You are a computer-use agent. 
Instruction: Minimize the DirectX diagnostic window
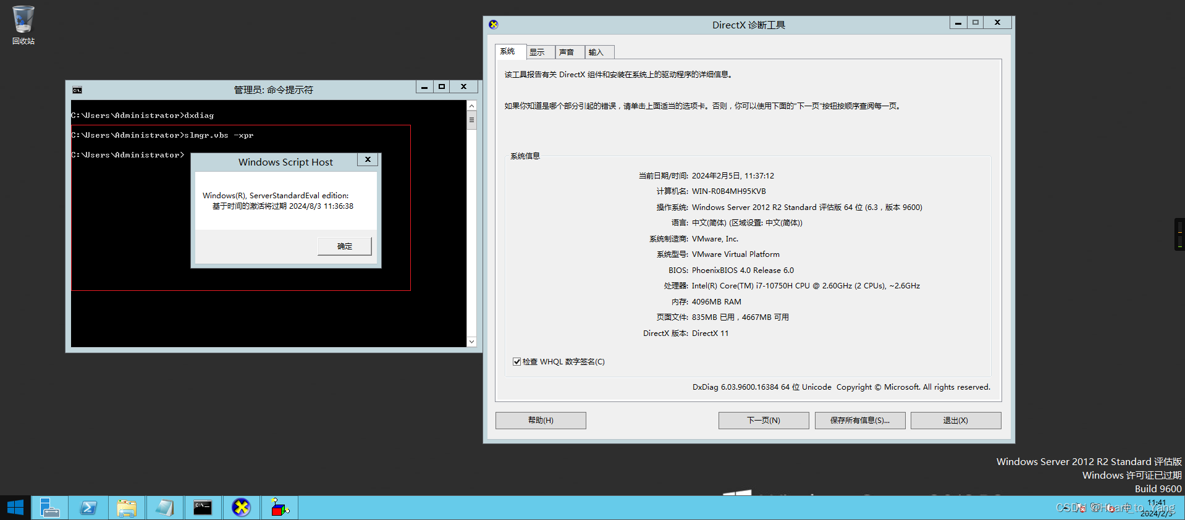click(x=958, y=23)
